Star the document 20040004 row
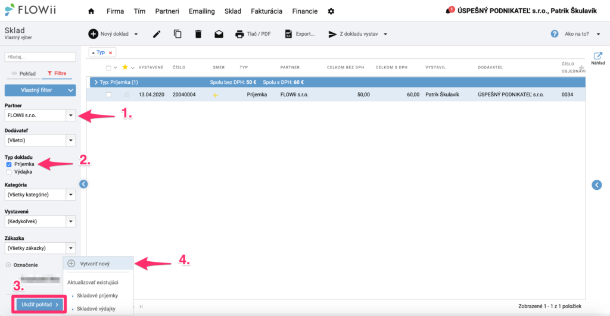 pyautogui.click(x=127, y=95)
